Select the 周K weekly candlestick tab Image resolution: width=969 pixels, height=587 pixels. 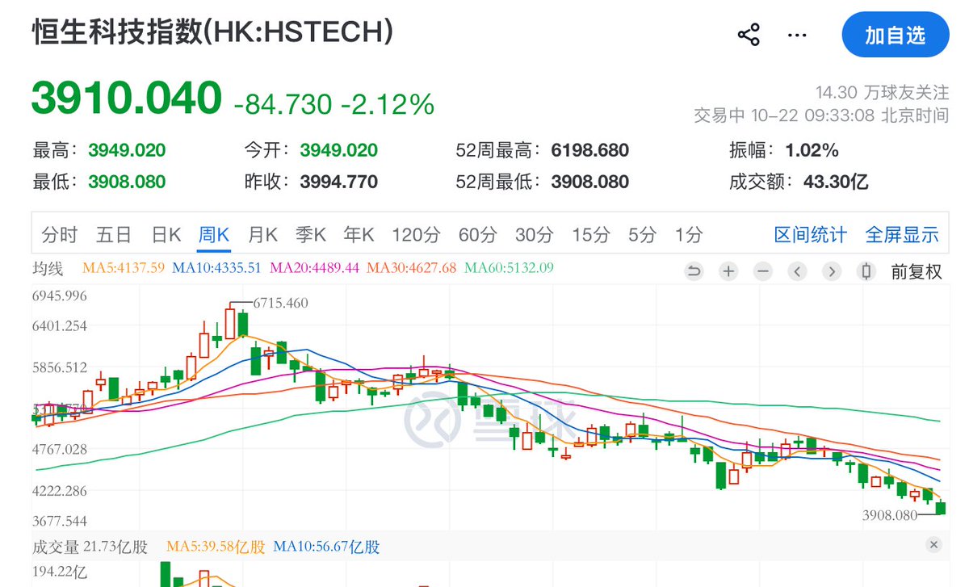[x=214, y=235]
